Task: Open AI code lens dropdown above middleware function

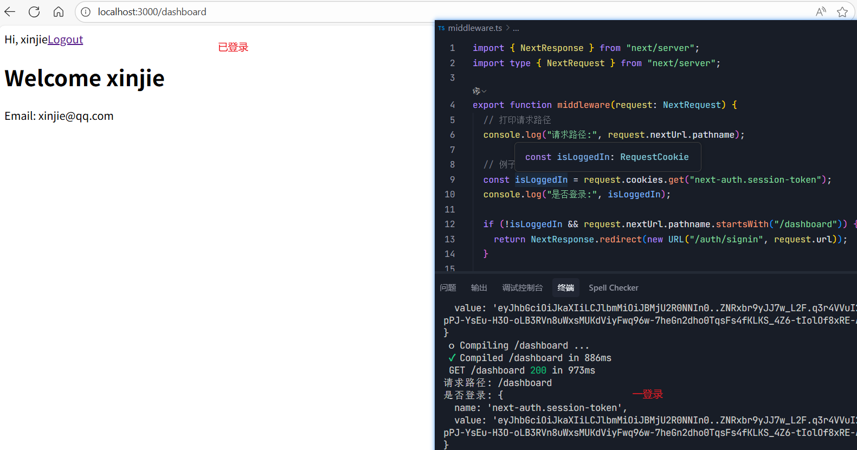Action: [x=479, y=91]
